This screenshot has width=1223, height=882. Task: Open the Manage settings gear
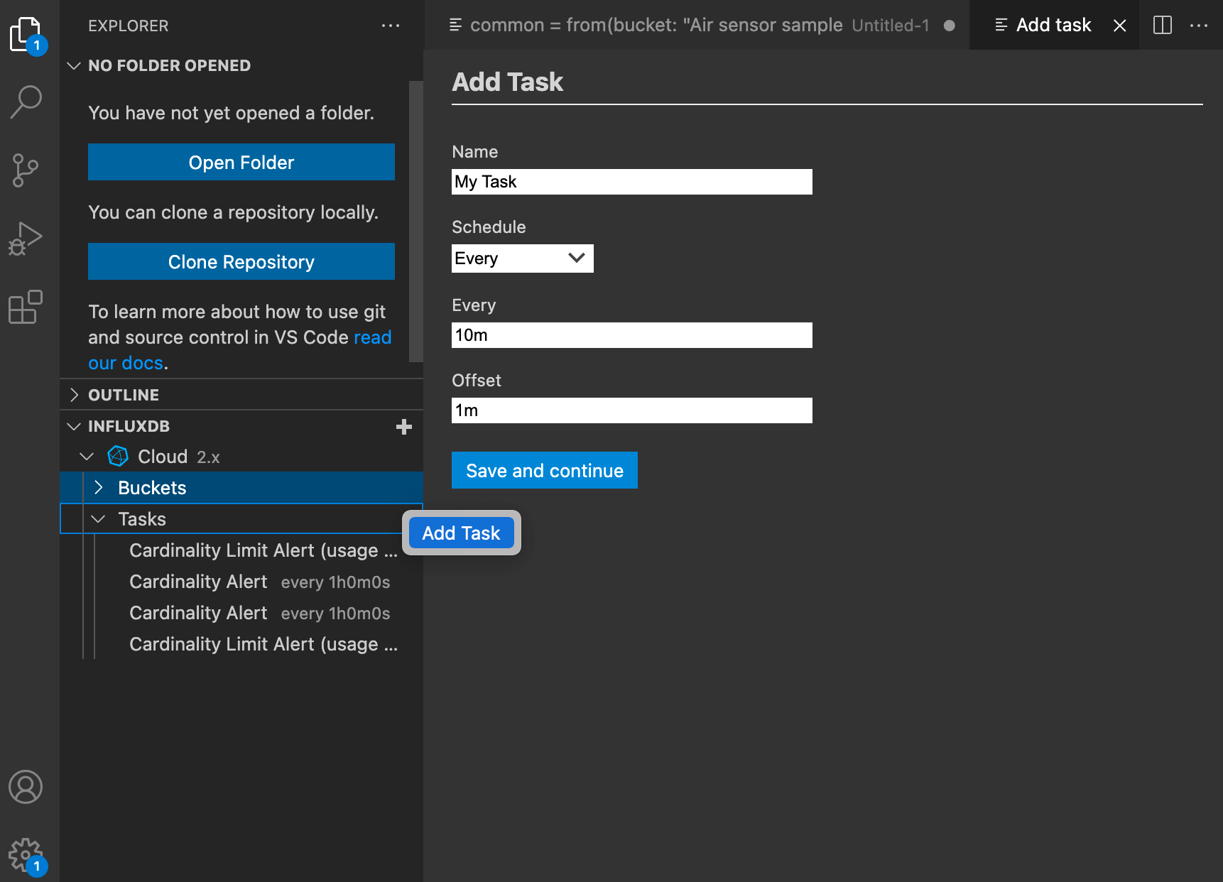[27, 855]
